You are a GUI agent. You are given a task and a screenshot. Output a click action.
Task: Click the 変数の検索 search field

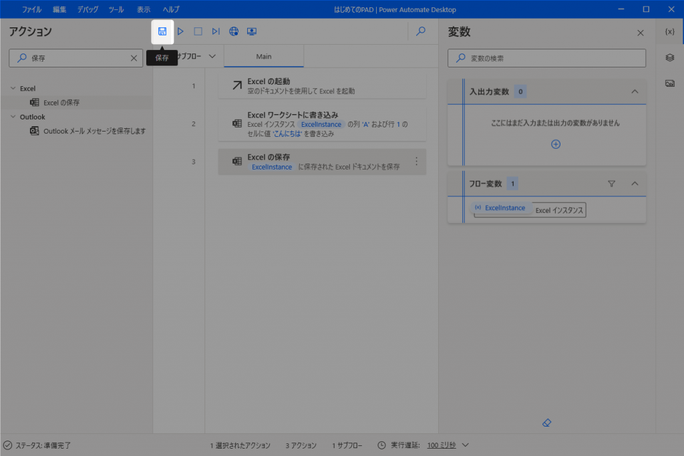click(546, 58)
